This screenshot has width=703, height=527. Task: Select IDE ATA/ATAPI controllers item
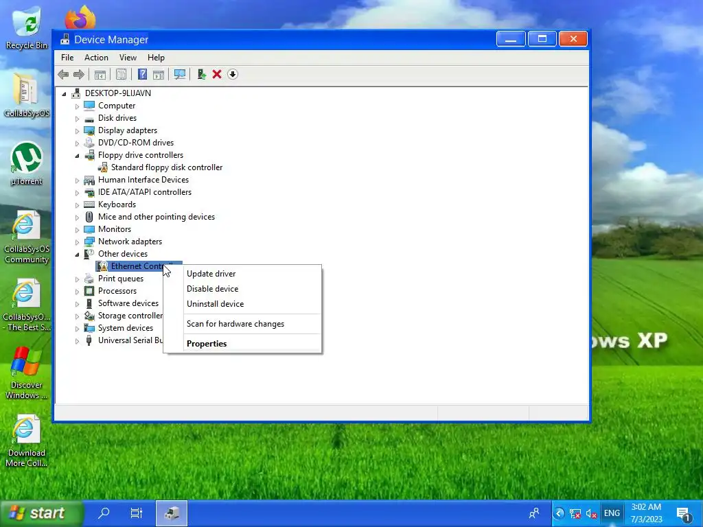point(144,192)
